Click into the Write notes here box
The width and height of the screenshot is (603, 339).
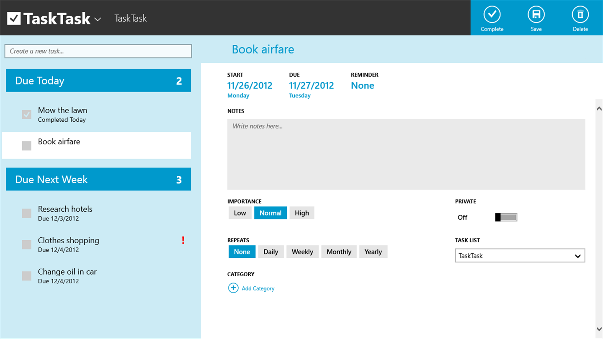406,154
